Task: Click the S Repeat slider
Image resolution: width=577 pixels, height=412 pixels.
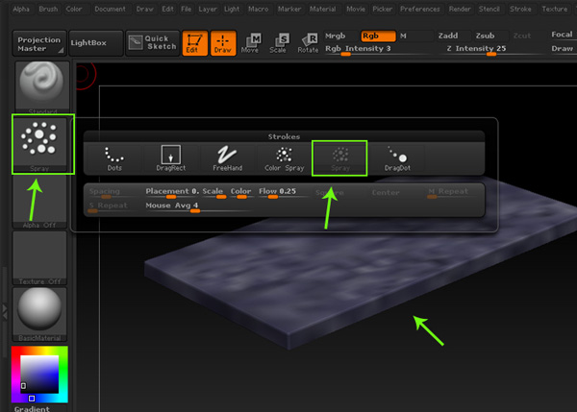Action: pos(114,206)
